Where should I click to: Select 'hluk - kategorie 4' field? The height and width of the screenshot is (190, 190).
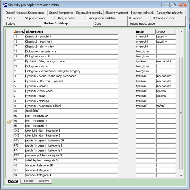pos(72,126)
